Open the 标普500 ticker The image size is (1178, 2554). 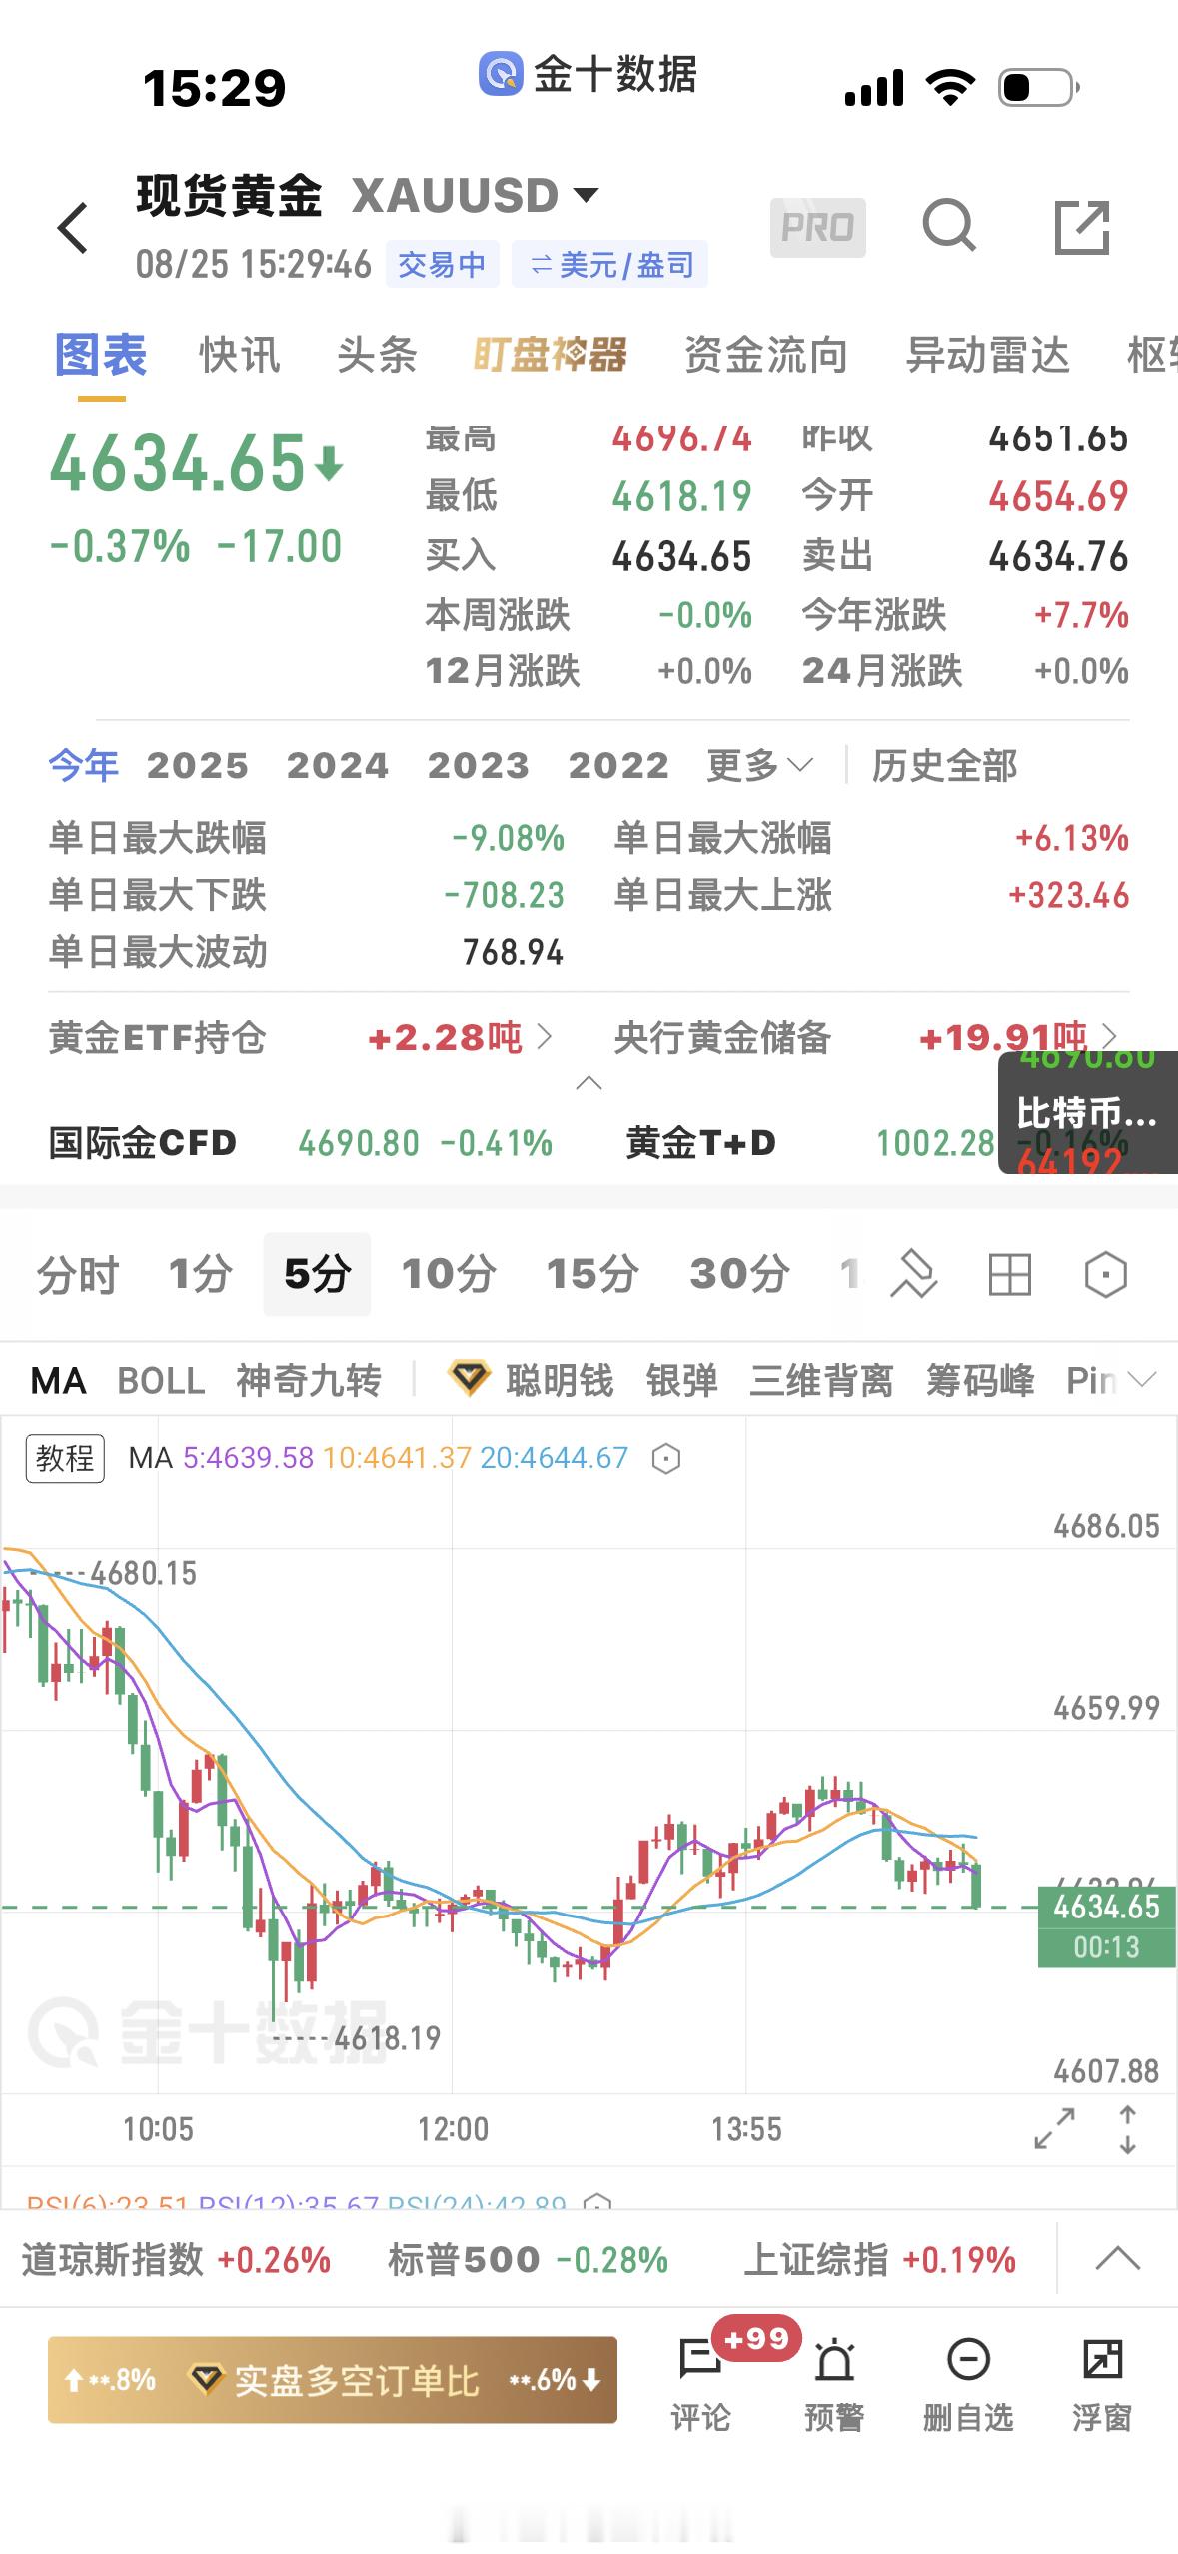coord(528,2260)
